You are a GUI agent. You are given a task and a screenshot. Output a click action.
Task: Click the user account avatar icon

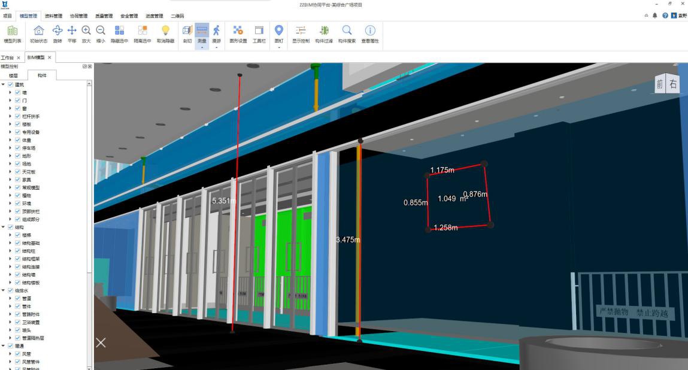(674, 16)
